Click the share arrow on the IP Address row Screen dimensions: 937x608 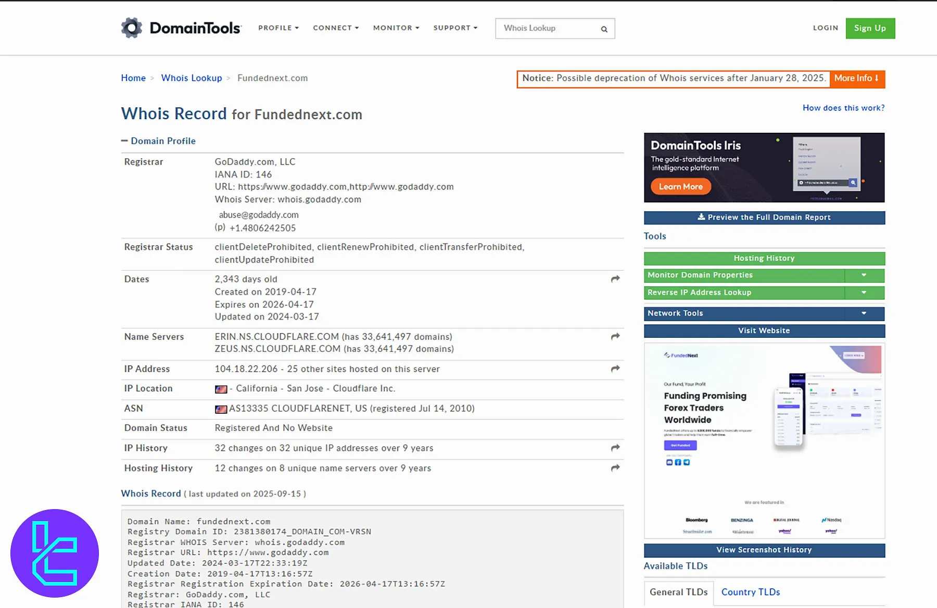tap(615, 369)
